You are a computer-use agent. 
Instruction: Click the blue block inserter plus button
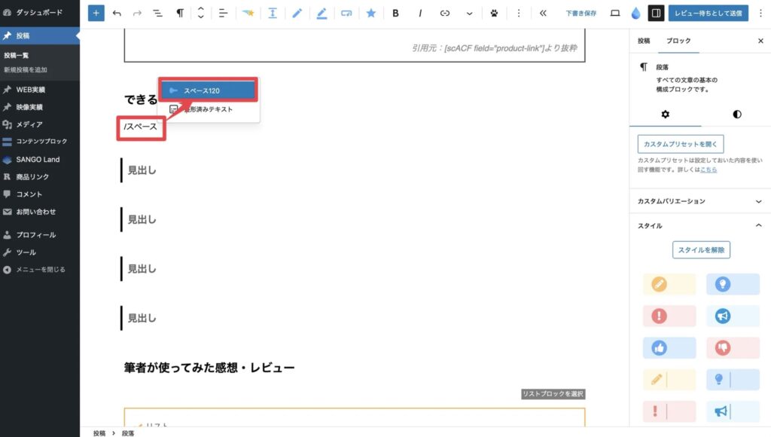click(96, 13)
